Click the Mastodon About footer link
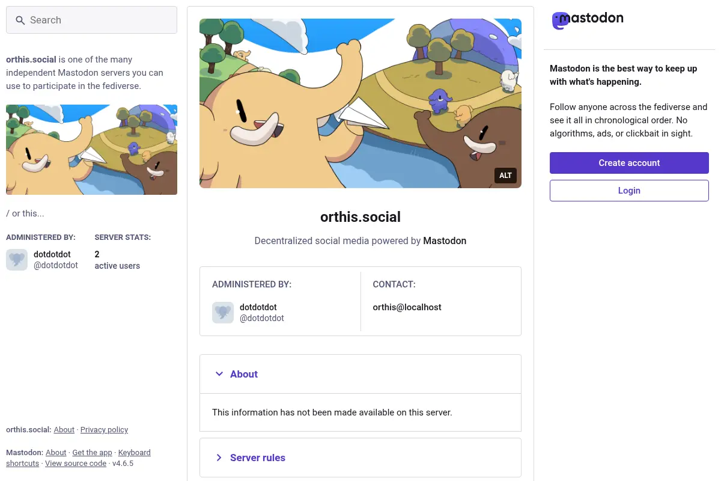721x481 pixels. click(x=56, y=453)
